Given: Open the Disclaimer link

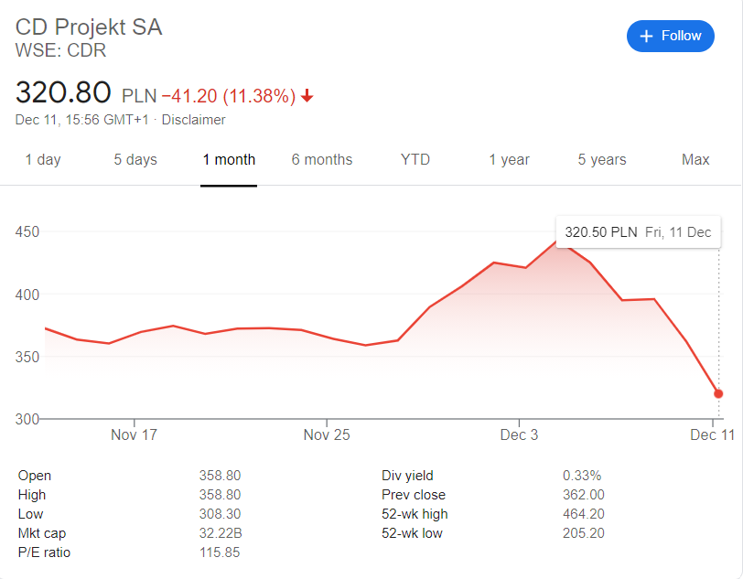Looking at the screenshot, I should (x=193, y=120).
